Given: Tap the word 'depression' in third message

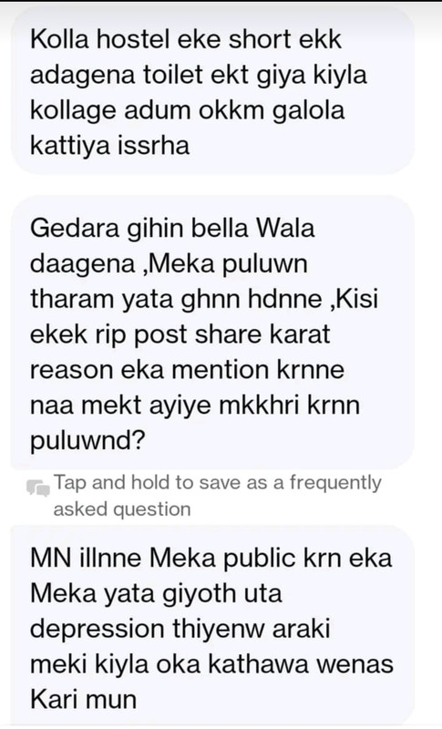Looking at the screenshot, I should [x=98, y=629].
